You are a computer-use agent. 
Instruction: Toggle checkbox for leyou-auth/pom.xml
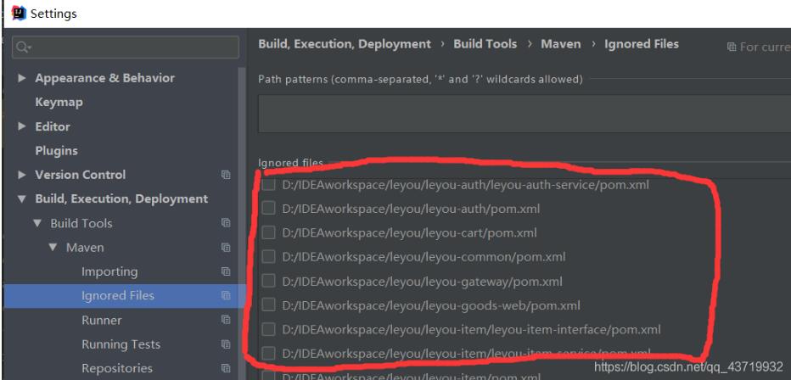(x=268, y=208)
